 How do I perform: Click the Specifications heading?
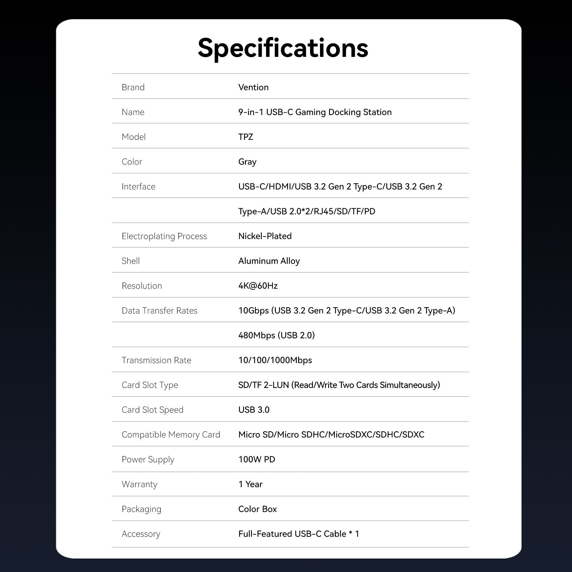pyautogui.click(x=283, y=49)
